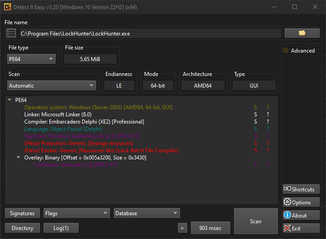Viewport: 326px width, 239px height.
Task: Click the > arrow button beside scan time
Action: click(182, 228)
